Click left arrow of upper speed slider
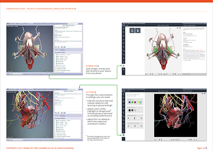Screen dimensions: 213x156 (x=128, y=118)
